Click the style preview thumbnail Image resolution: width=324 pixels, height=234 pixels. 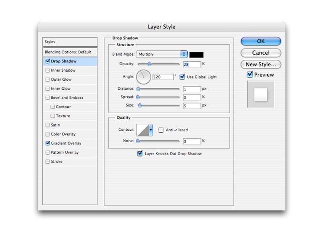click(261, 94)
